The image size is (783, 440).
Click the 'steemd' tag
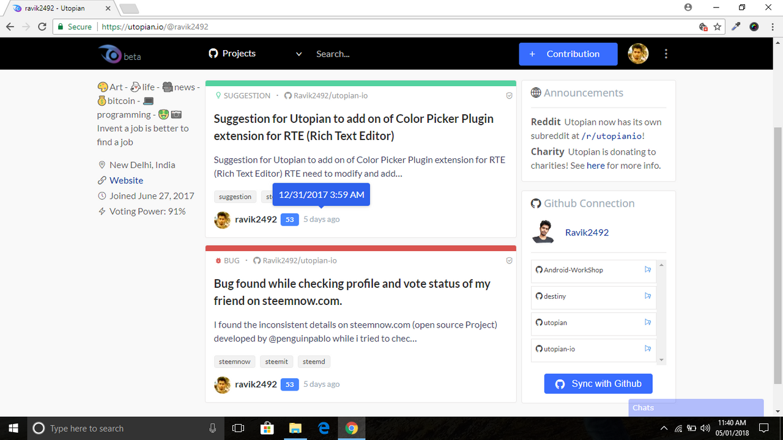pyautogui.click(x=314, y=362)
